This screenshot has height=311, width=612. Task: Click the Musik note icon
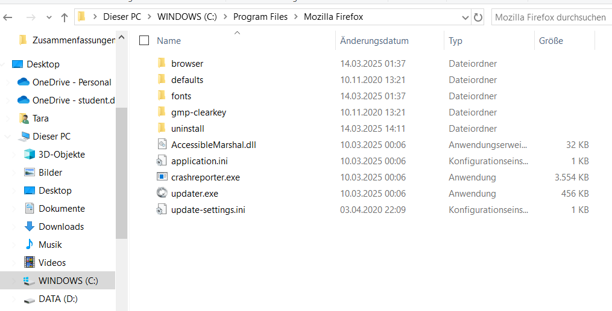29,245
